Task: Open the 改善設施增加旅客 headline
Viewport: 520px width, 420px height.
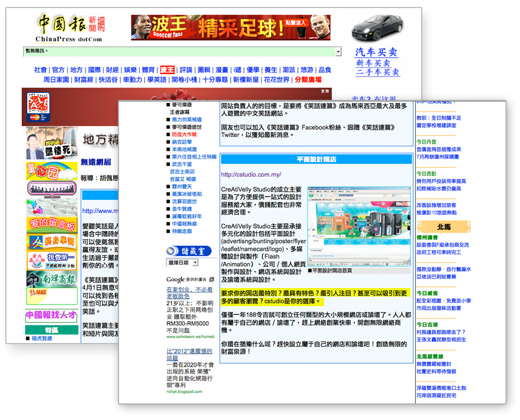Action: click(x=436, y=205)
